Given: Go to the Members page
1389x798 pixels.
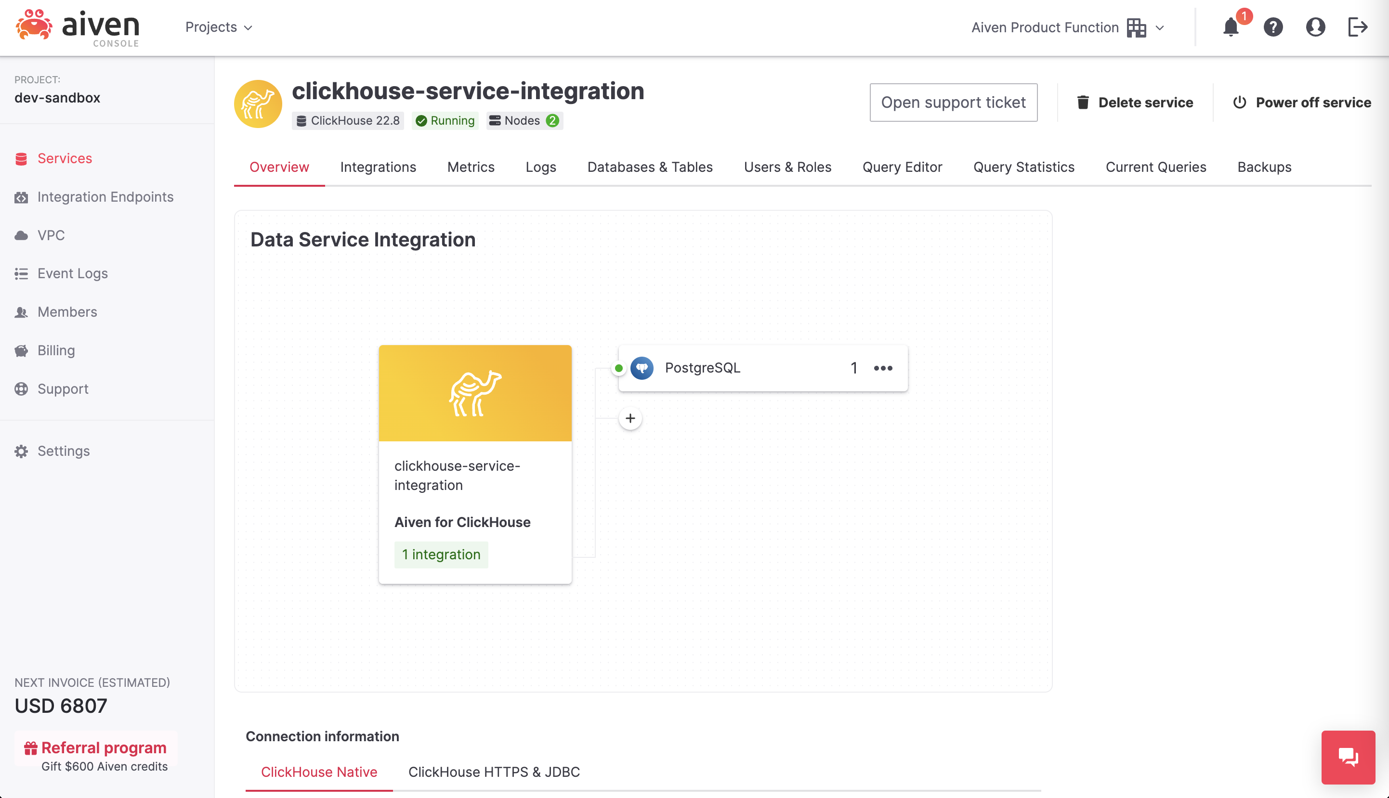Looking at the screenshot, I should pos(67,312).
